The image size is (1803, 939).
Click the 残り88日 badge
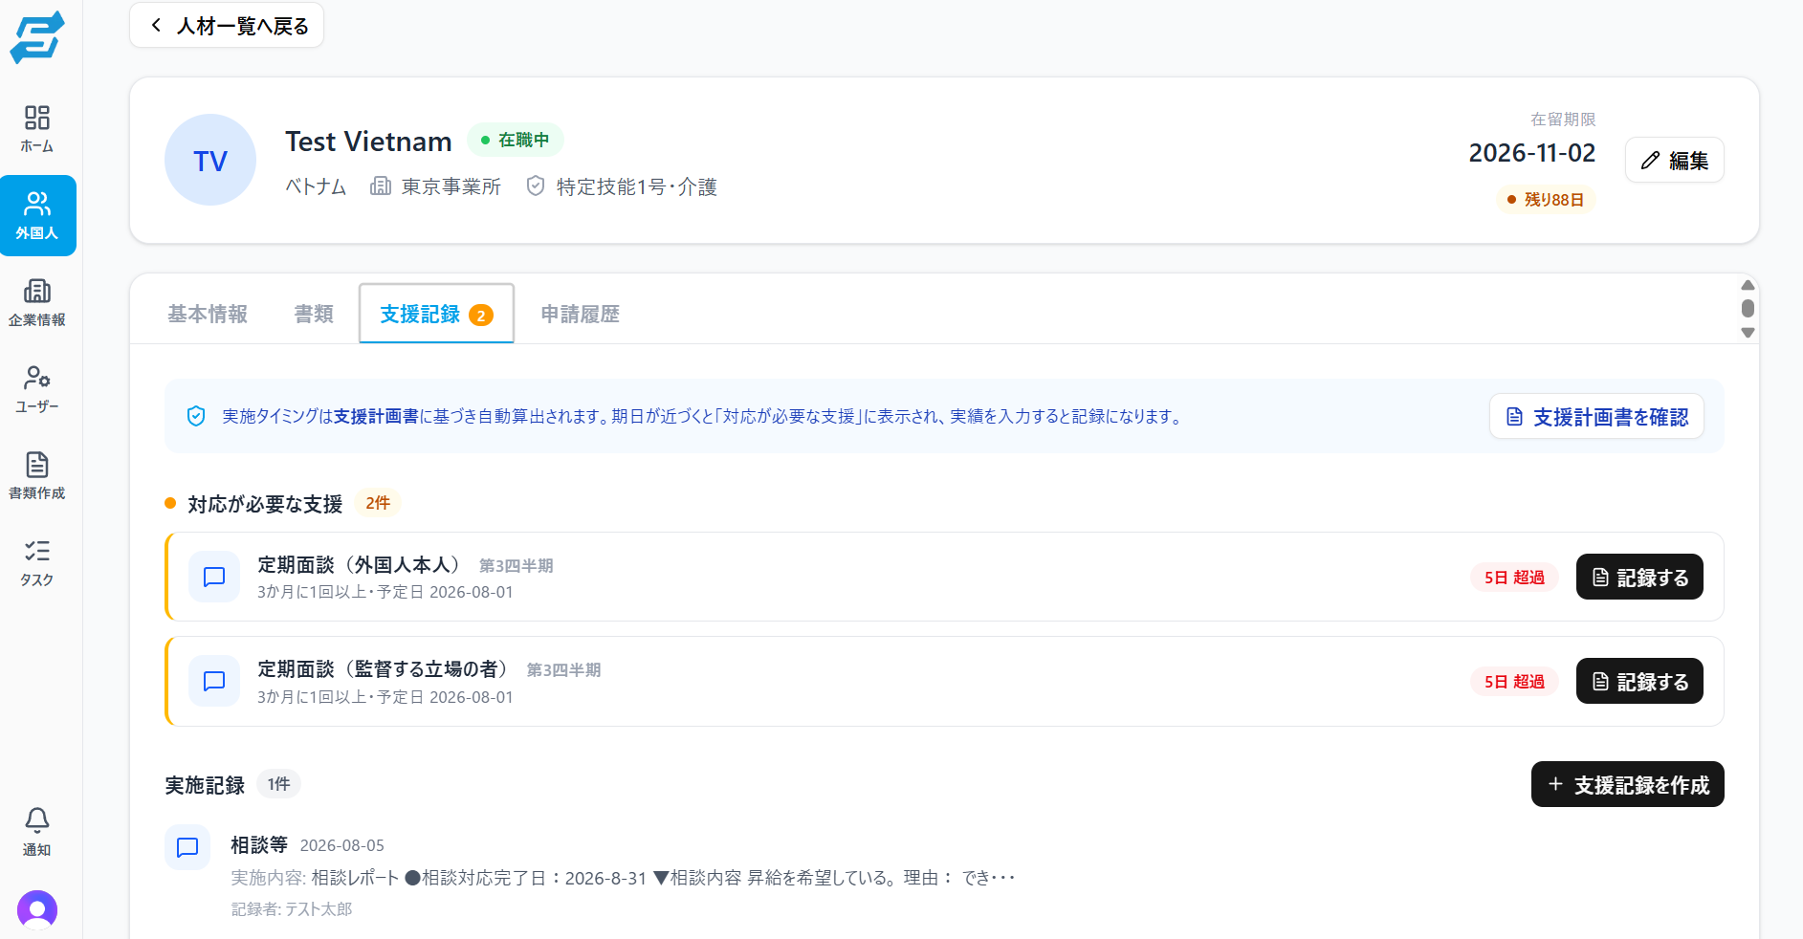(x=1545, y=199)
